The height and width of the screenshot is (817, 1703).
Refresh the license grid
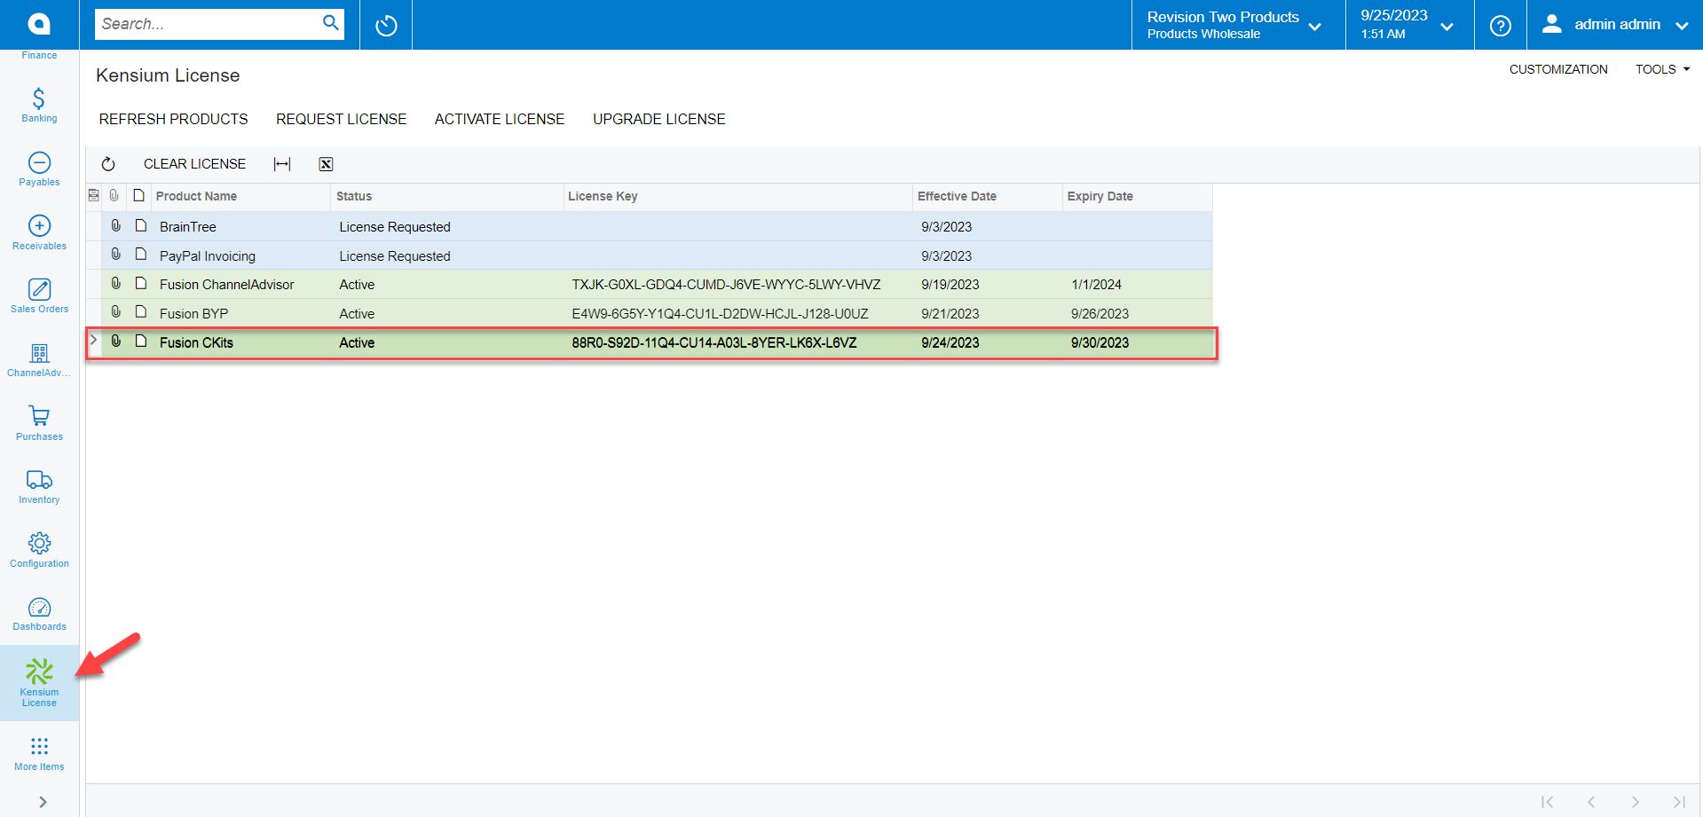tap(108, 164)
